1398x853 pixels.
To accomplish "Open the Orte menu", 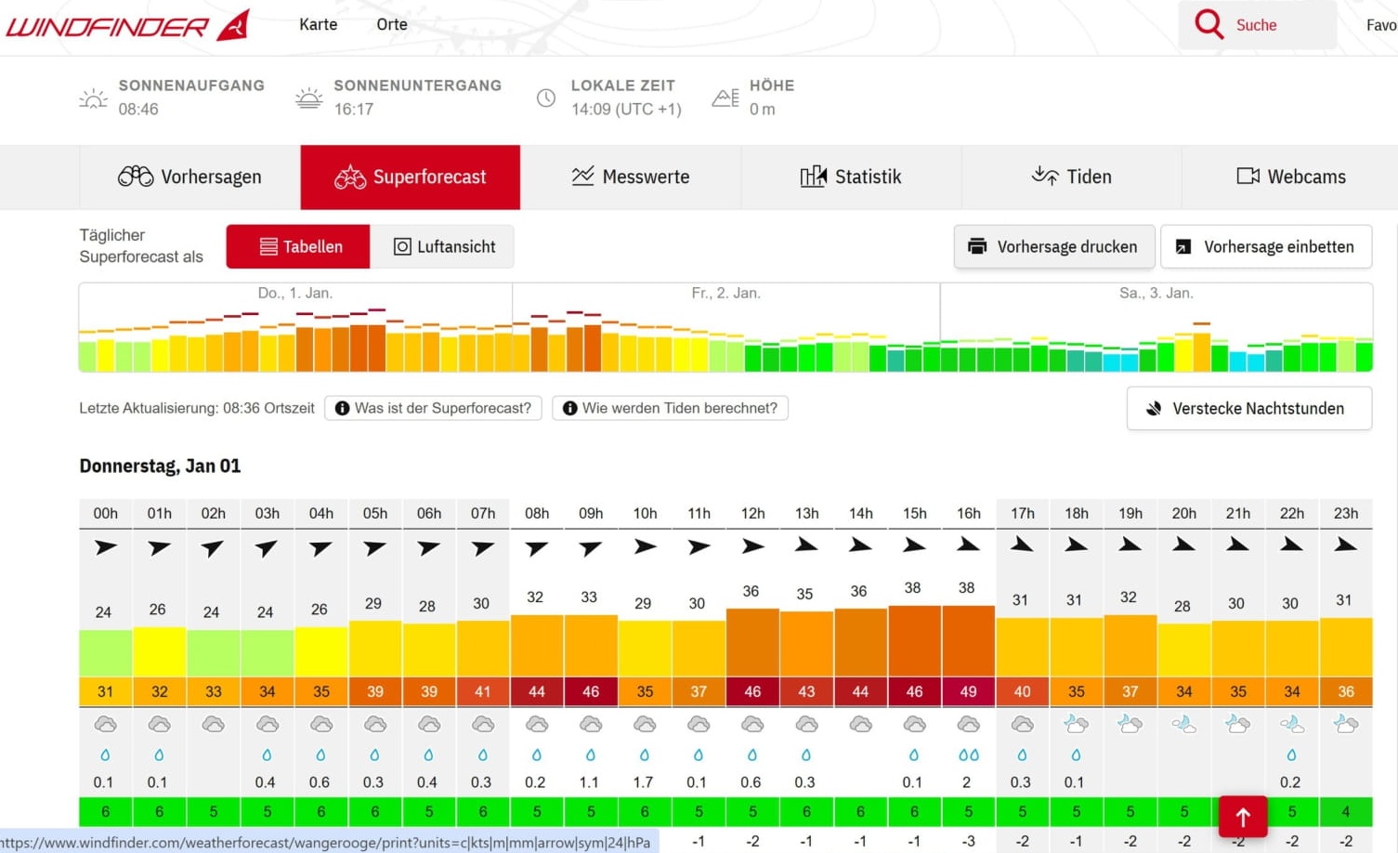I will 391,25.
